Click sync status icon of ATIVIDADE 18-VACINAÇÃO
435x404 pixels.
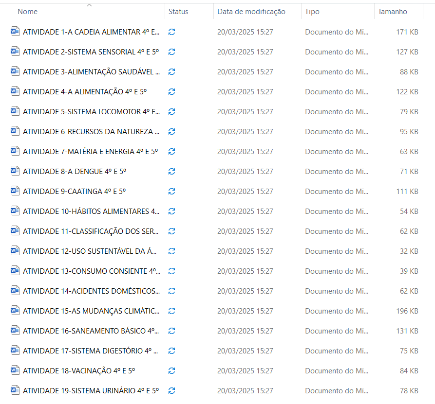pyautogui.click(x=172, y=371)
